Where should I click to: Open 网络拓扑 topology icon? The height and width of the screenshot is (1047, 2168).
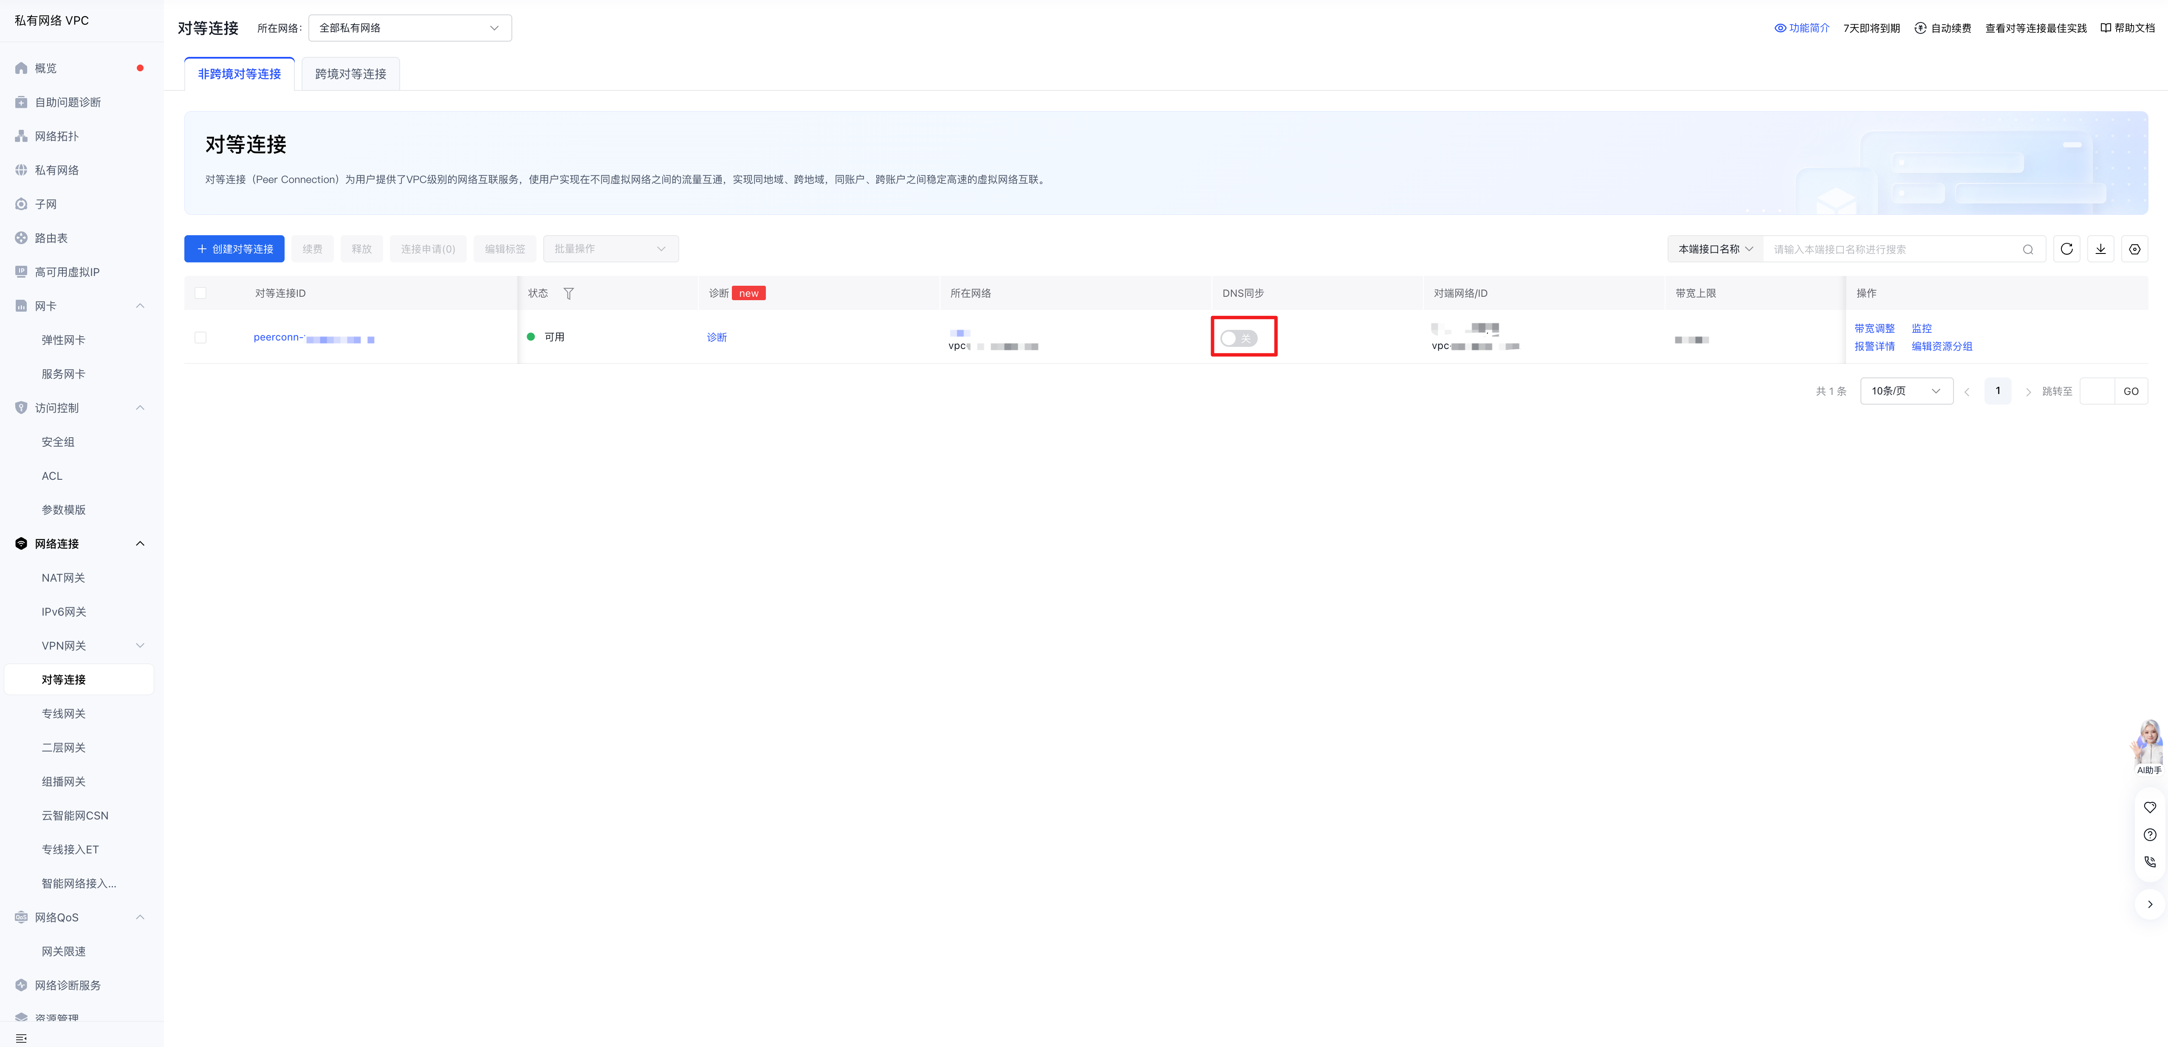[21, 136]
